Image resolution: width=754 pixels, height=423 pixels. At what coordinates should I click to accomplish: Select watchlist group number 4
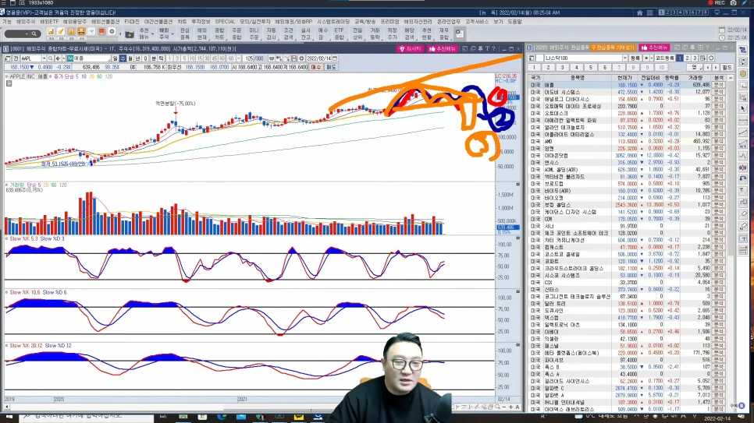pyautogui.click(x=576, y=68)
